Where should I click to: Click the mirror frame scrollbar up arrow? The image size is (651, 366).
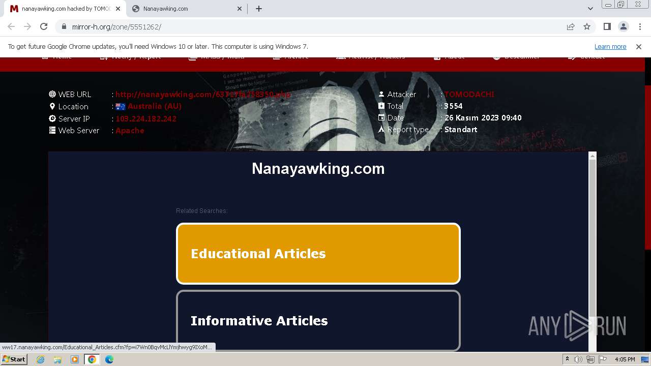(x=592, y=156)
